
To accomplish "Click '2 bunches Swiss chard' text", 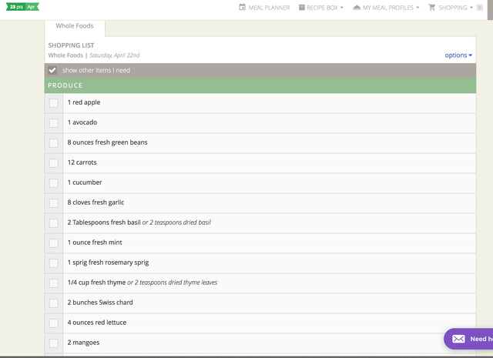I will (100, 303).
